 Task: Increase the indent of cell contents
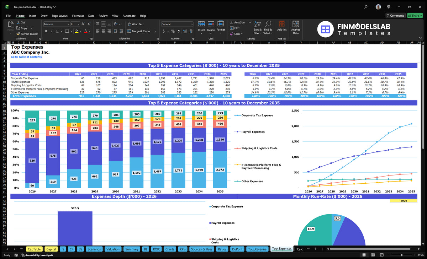(122, 31)
